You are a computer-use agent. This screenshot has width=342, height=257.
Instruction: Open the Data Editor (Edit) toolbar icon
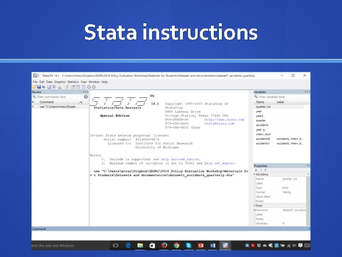coord(73,87)
